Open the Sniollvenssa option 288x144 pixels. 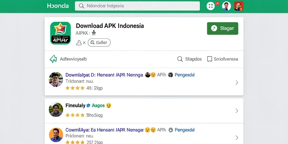(x=226, y=59)
